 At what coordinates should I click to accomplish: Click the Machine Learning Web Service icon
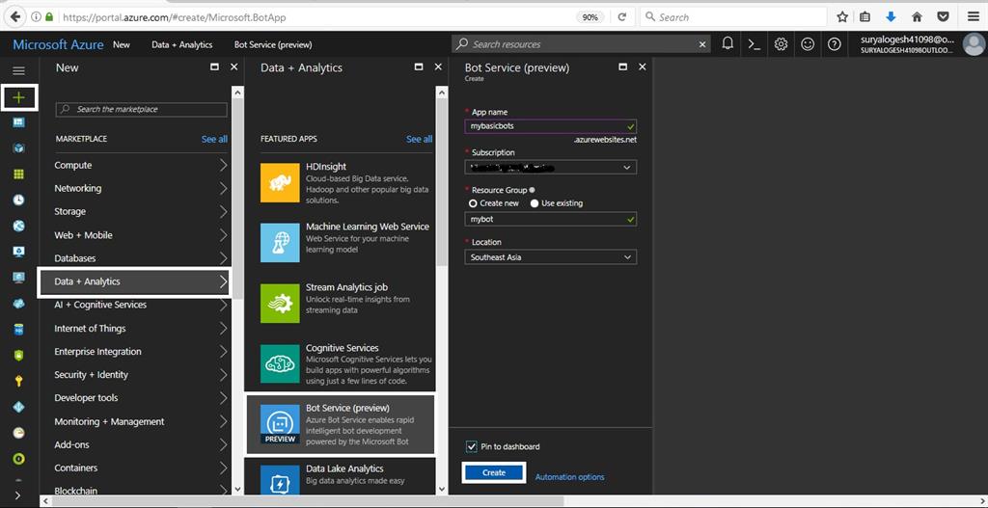click(280, 242)
